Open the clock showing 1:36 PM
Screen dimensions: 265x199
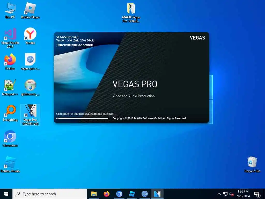[x=243, y=194]
